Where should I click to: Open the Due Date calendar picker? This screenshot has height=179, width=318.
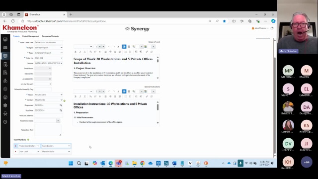tap(61, 110)
